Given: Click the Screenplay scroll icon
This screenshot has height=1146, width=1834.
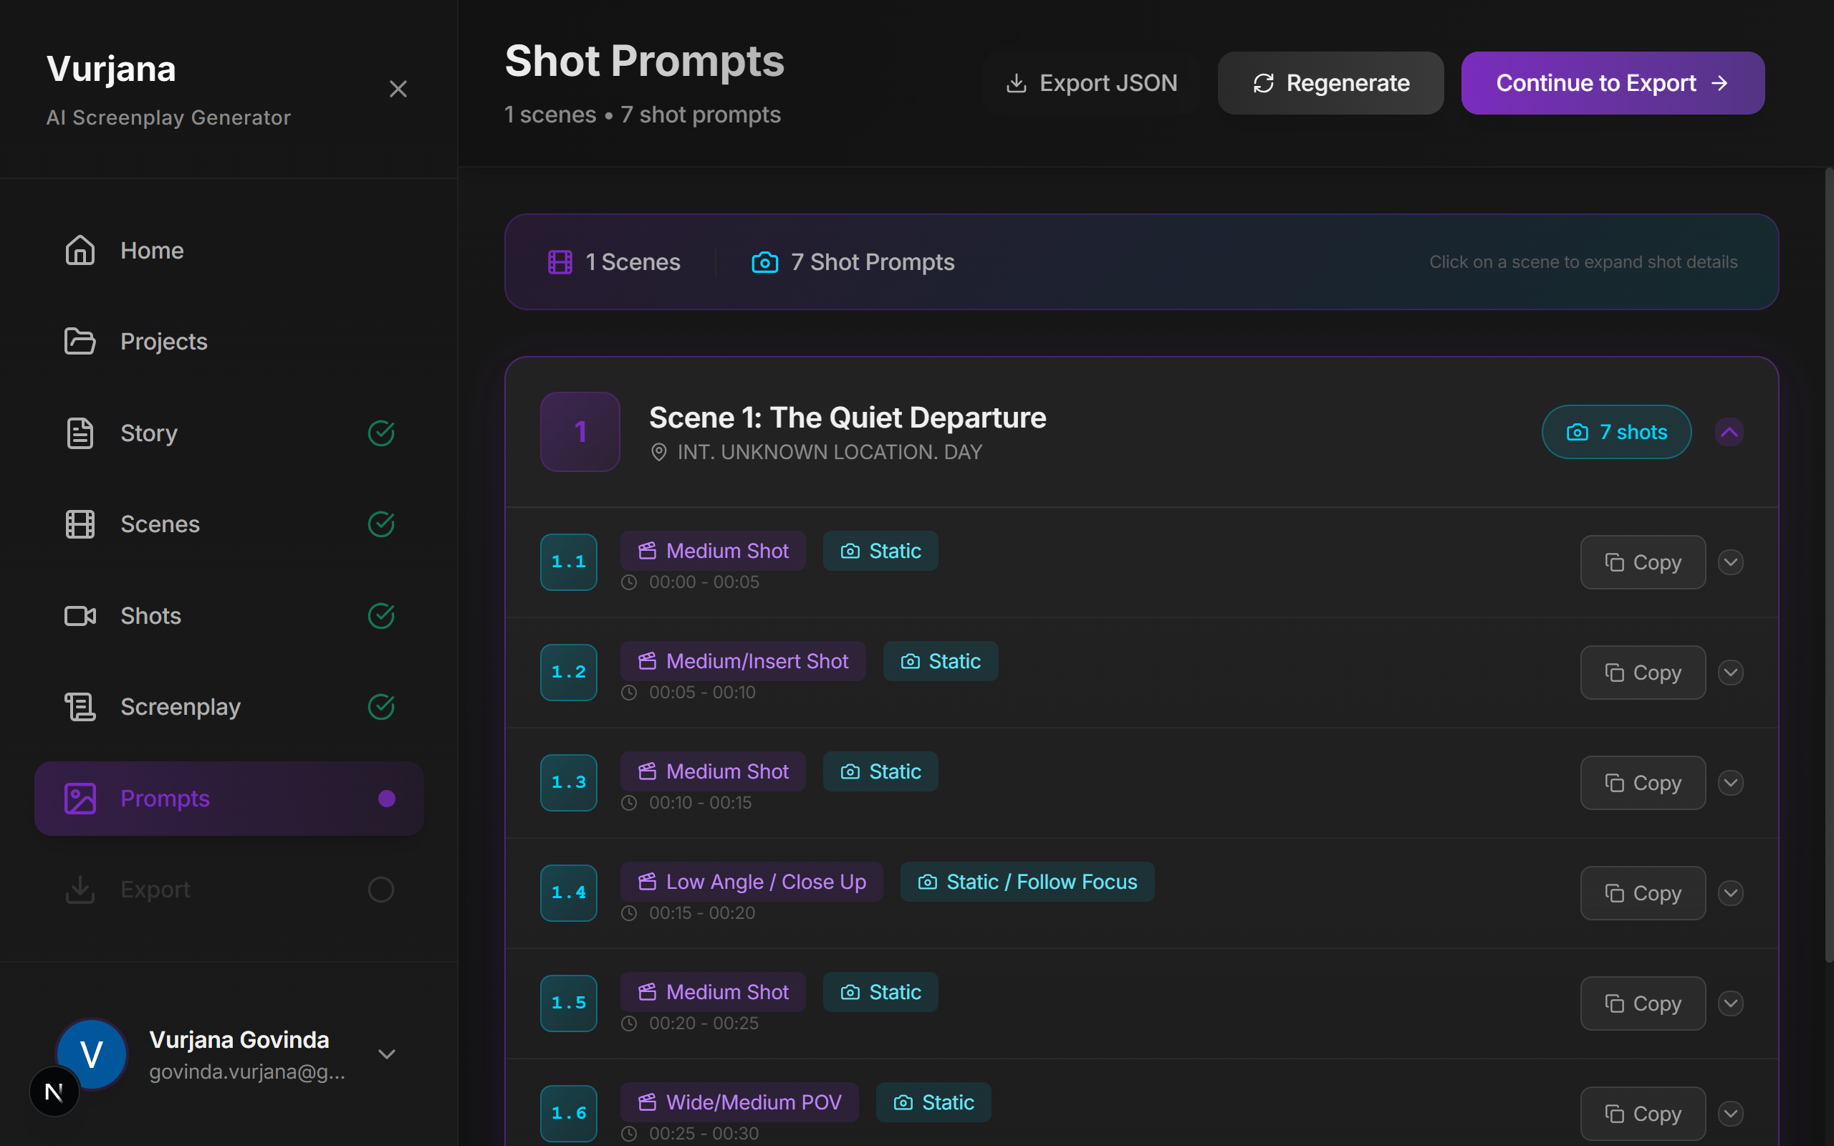Looking at the screenshot, I should tap(80, 706).
